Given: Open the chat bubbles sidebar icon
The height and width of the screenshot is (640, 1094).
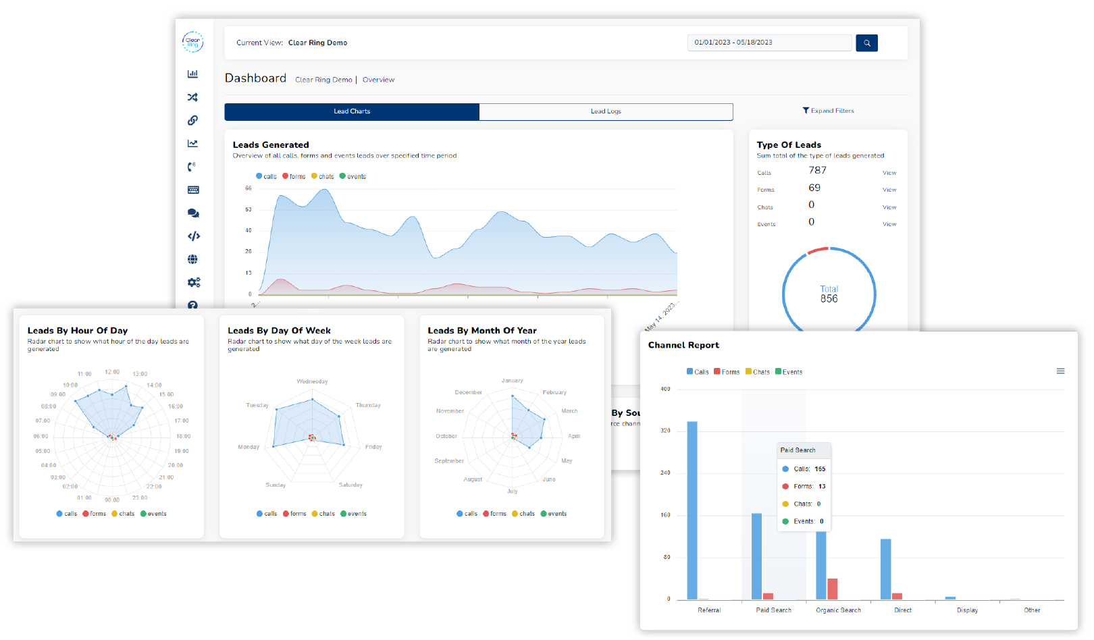Looking at the screenshot, I should (193, 213).
